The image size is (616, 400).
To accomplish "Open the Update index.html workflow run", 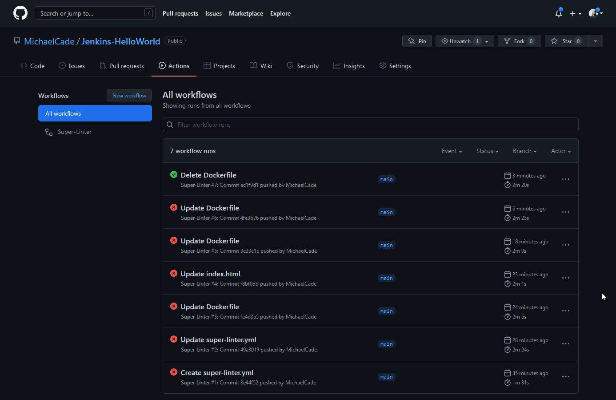I will (210, 274).
